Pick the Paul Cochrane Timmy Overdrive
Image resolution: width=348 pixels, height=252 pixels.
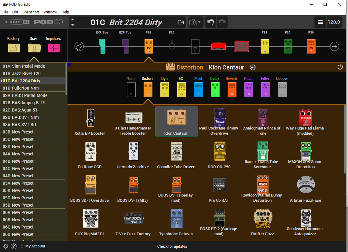[219, 121]
